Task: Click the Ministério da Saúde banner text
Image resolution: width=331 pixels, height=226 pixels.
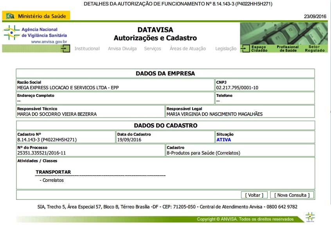Action: click(43, 16)
